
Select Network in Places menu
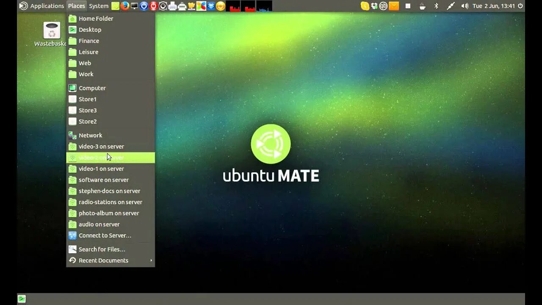click(x=111, y=135)
